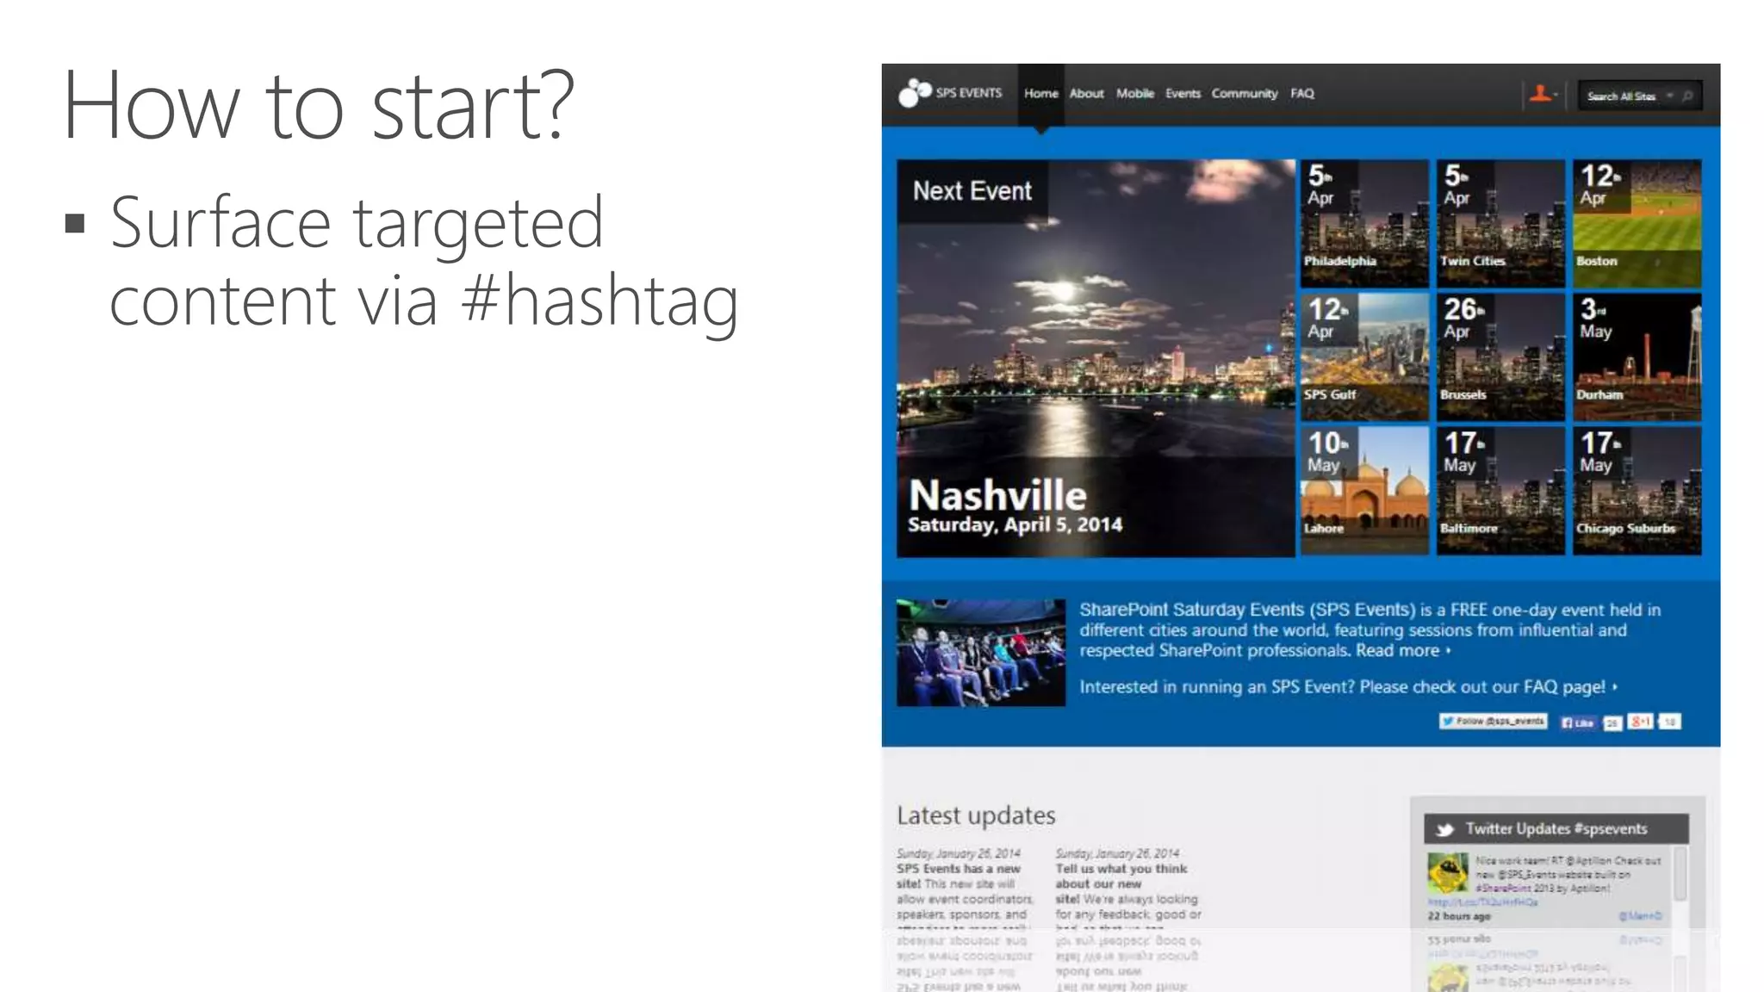Expand the Search All Sites scope dropdown

pyautogui.click(x=1669, y=96)
